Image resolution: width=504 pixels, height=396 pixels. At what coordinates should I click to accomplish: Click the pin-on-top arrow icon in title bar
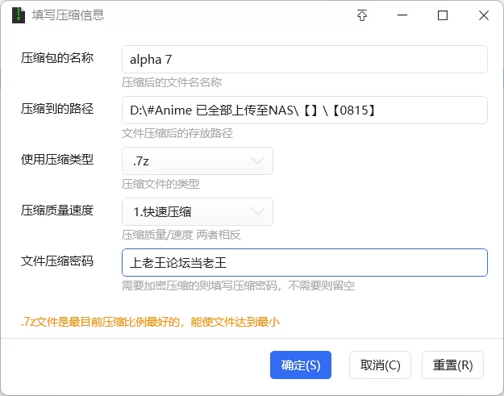coord(362,15)
